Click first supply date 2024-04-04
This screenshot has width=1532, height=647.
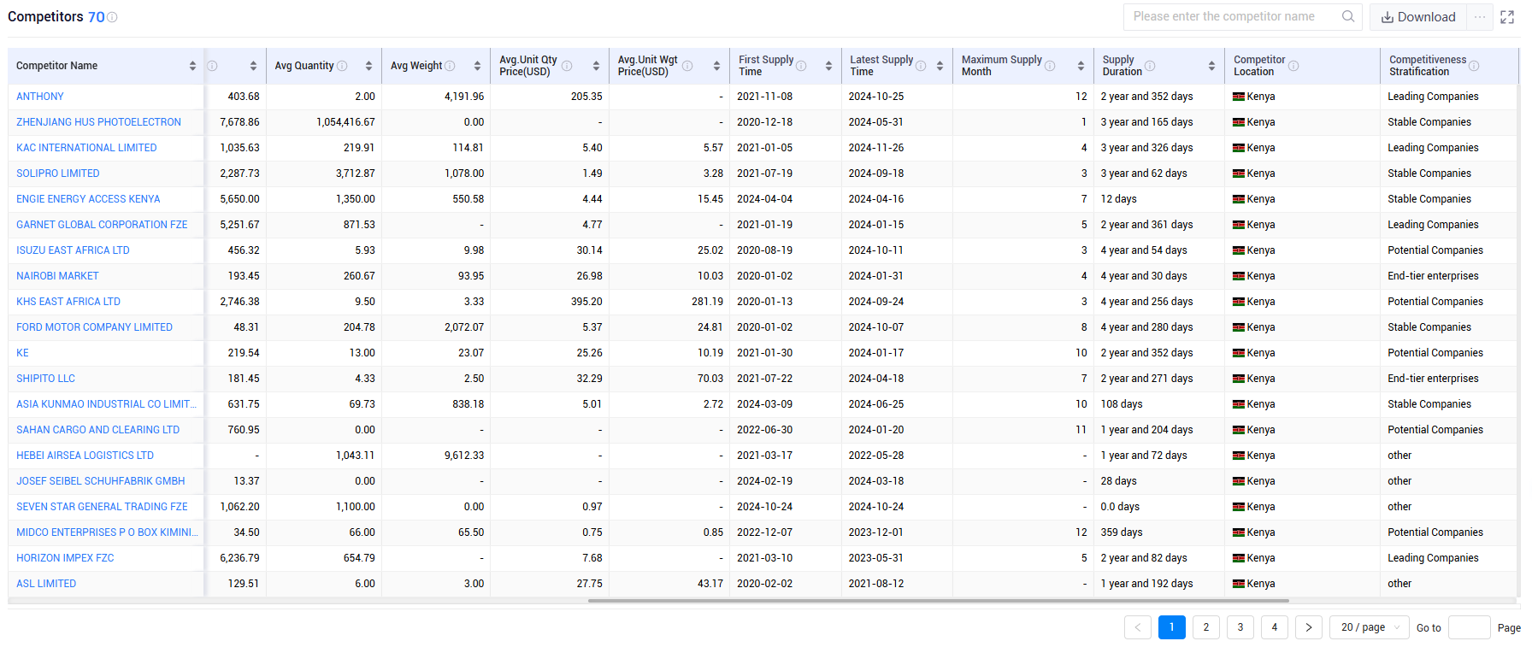764,199
